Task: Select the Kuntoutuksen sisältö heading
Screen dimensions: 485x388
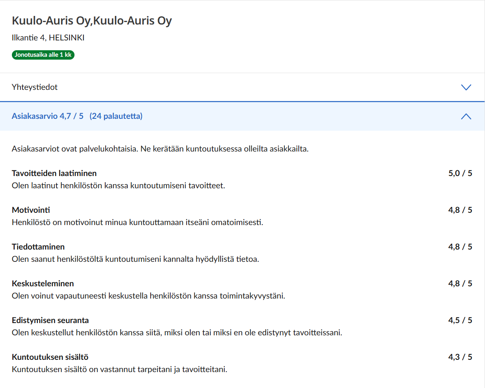Action: click(x=50, y=357)
